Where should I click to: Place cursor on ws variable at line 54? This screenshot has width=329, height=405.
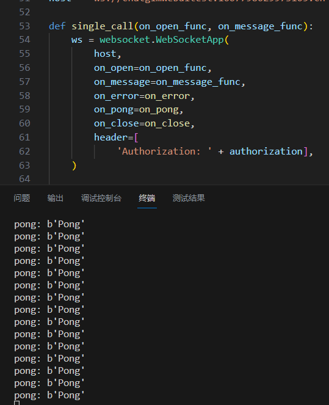click(77, 40)
